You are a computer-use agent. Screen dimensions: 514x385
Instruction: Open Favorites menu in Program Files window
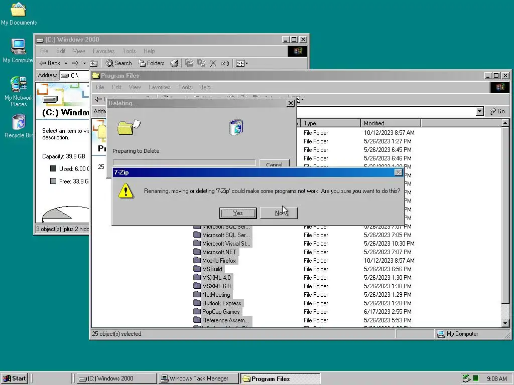tap(159, 87)
